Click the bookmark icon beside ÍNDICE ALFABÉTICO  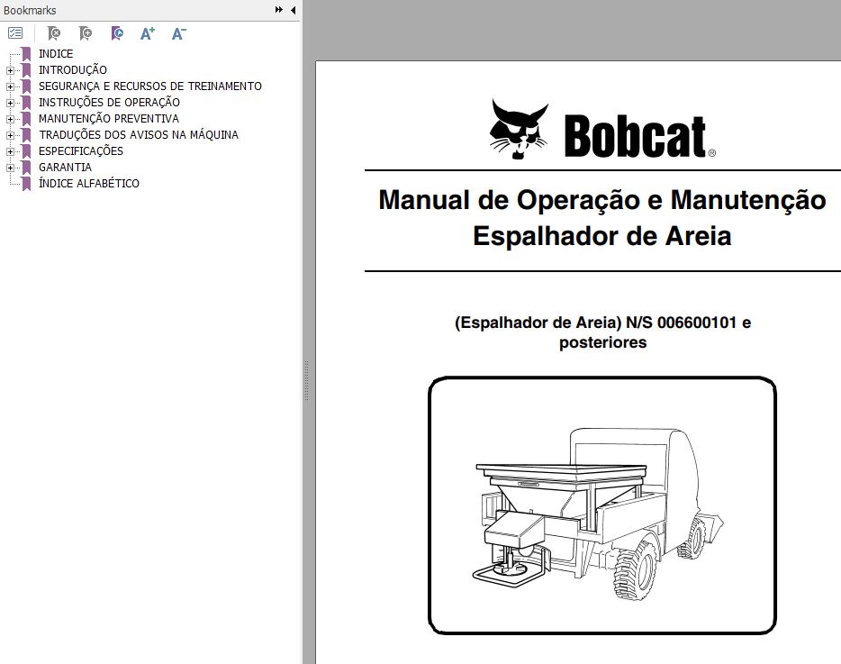(x=26, y=184)
